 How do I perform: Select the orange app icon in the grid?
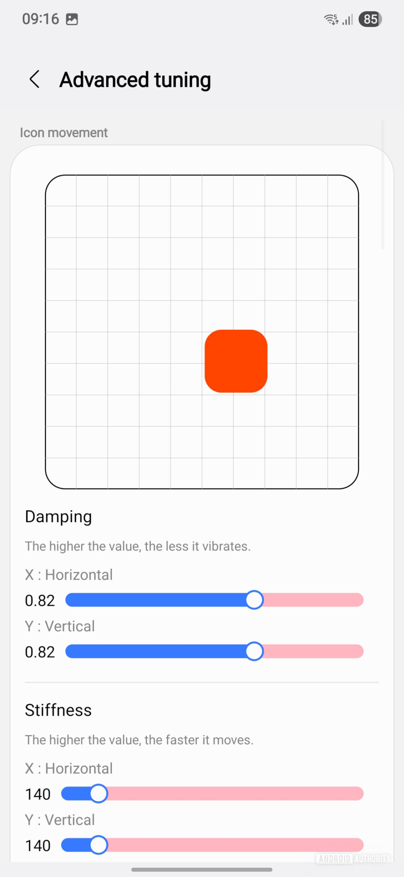pos(236,361)
